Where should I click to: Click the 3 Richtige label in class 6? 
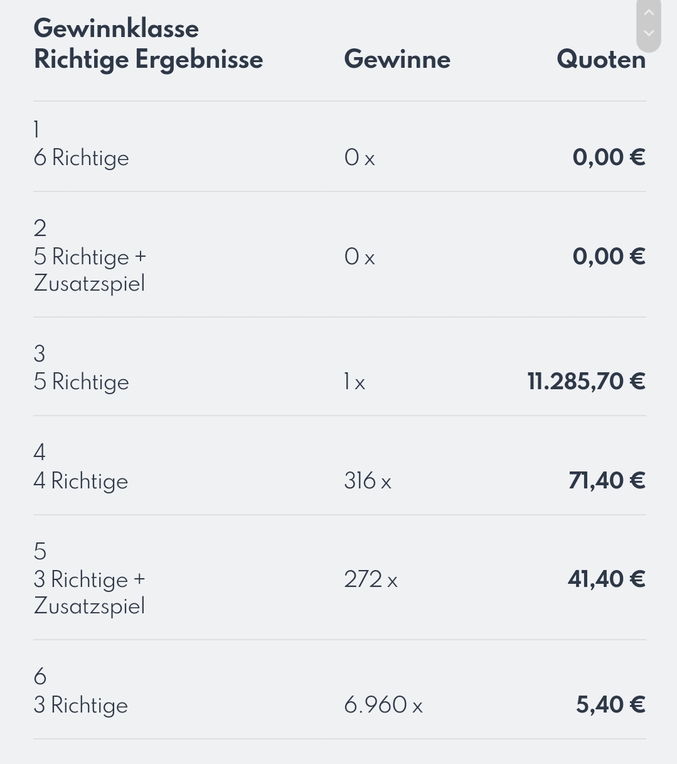[81, 705]
